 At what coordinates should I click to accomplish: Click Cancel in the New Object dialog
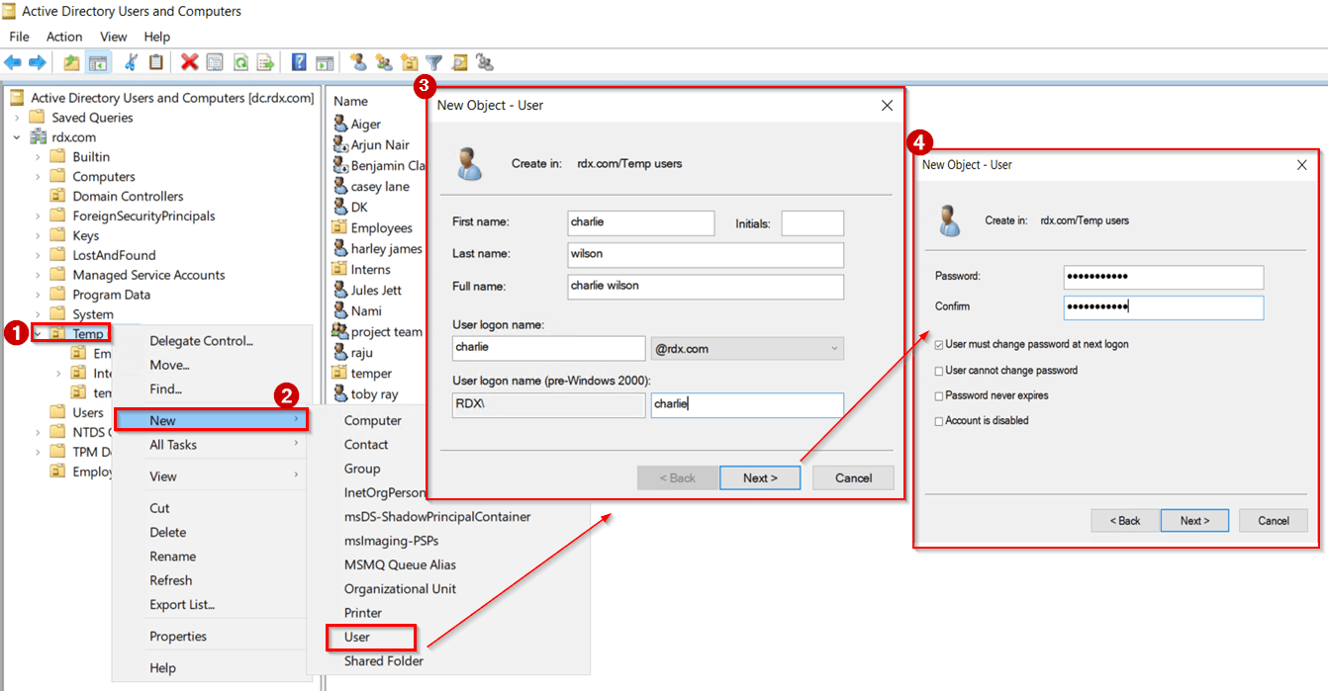852,477
